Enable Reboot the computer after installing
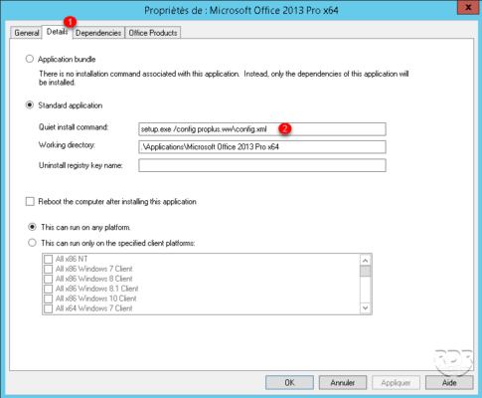This screenshot has height=398, width=482. [x=30, y=202]
